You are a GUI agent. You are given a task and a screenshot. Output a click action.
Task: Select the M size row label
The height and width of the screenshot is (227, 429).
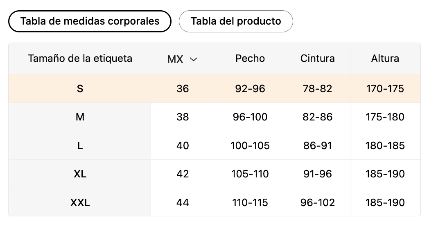(80, 117)
